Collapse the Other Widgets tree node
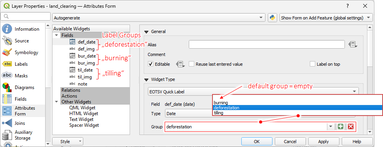Viewport: 383px width, 147px height. point(56,102)
